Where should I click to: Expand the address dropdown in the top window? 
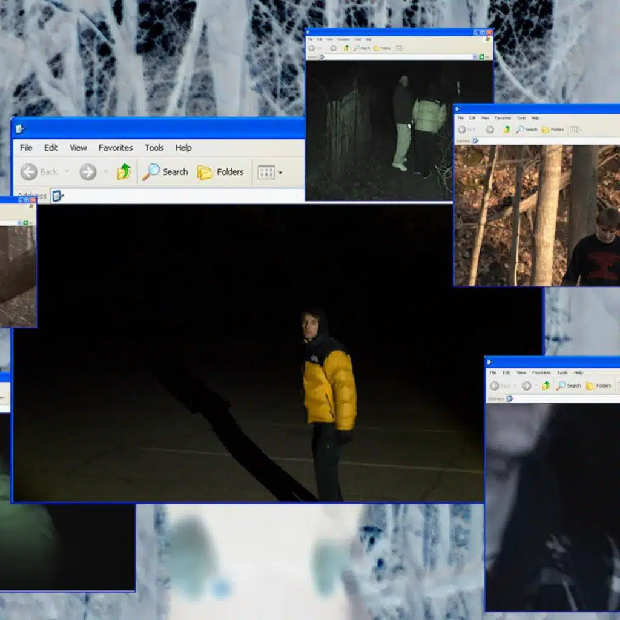pyautogui.click(x=474, y=57)
